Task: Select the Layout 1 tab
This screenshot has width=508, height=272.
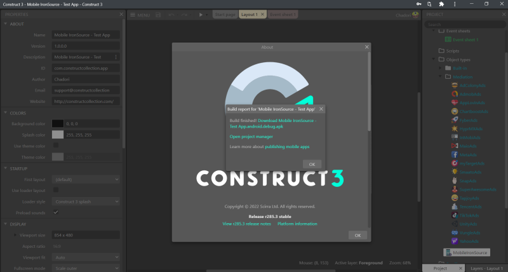Action: (x=249, y=15)
